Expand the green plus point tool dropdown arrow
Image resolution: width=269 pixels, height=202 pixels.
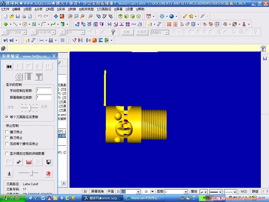[x=11, y=24]
